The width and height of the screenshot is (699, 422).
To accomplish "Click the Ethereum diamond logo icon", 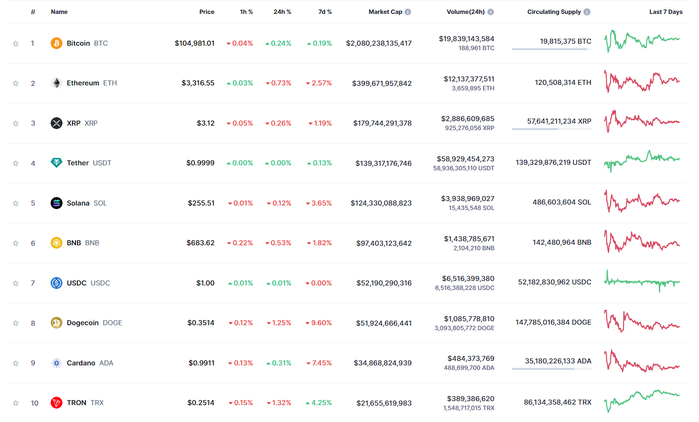I will coord(57,83).
